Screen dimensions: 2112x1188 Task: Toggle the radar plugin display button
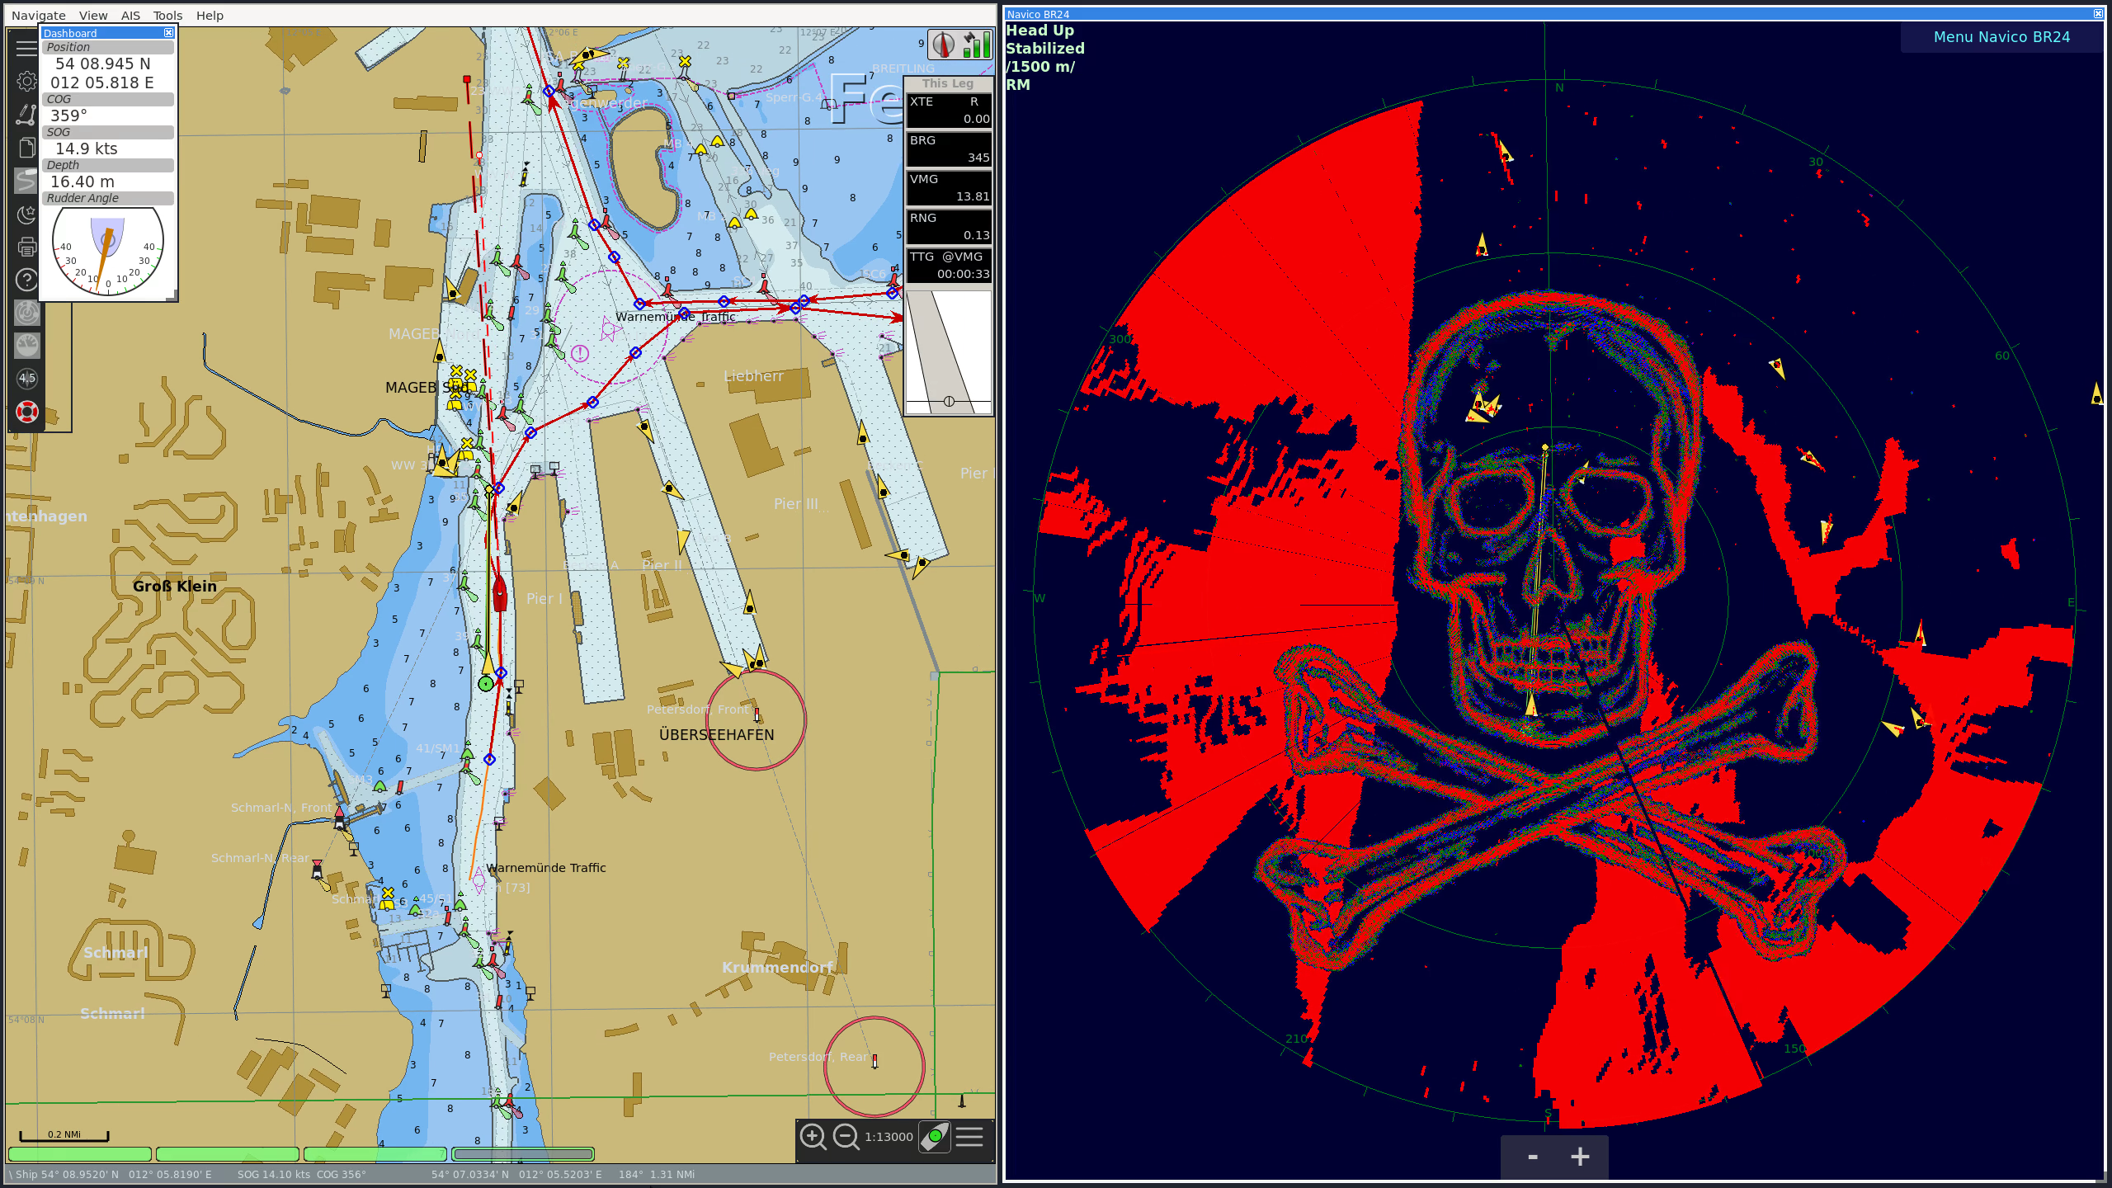26,313
